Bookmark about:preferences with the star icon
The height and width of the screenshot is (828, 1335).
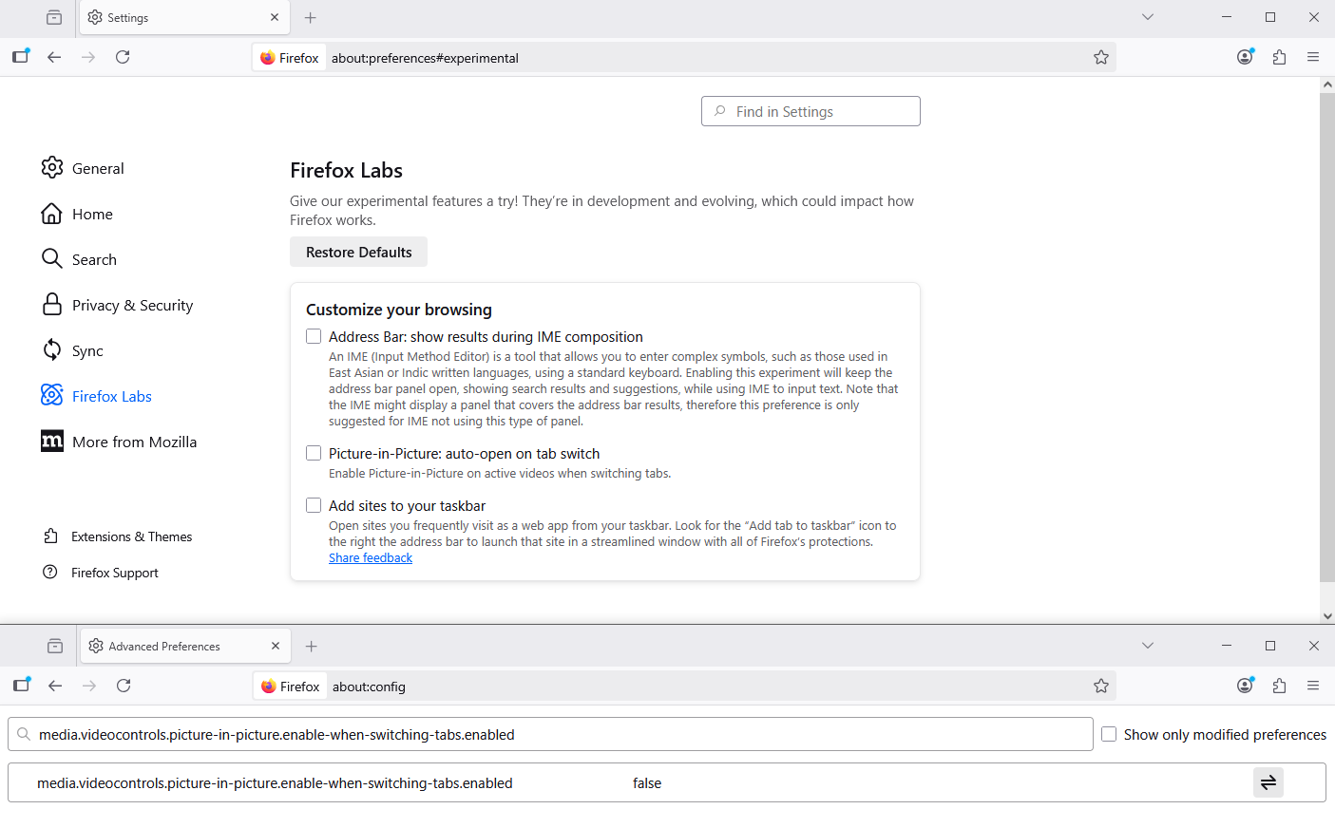pyautogui.click(x=1100, y=57)
